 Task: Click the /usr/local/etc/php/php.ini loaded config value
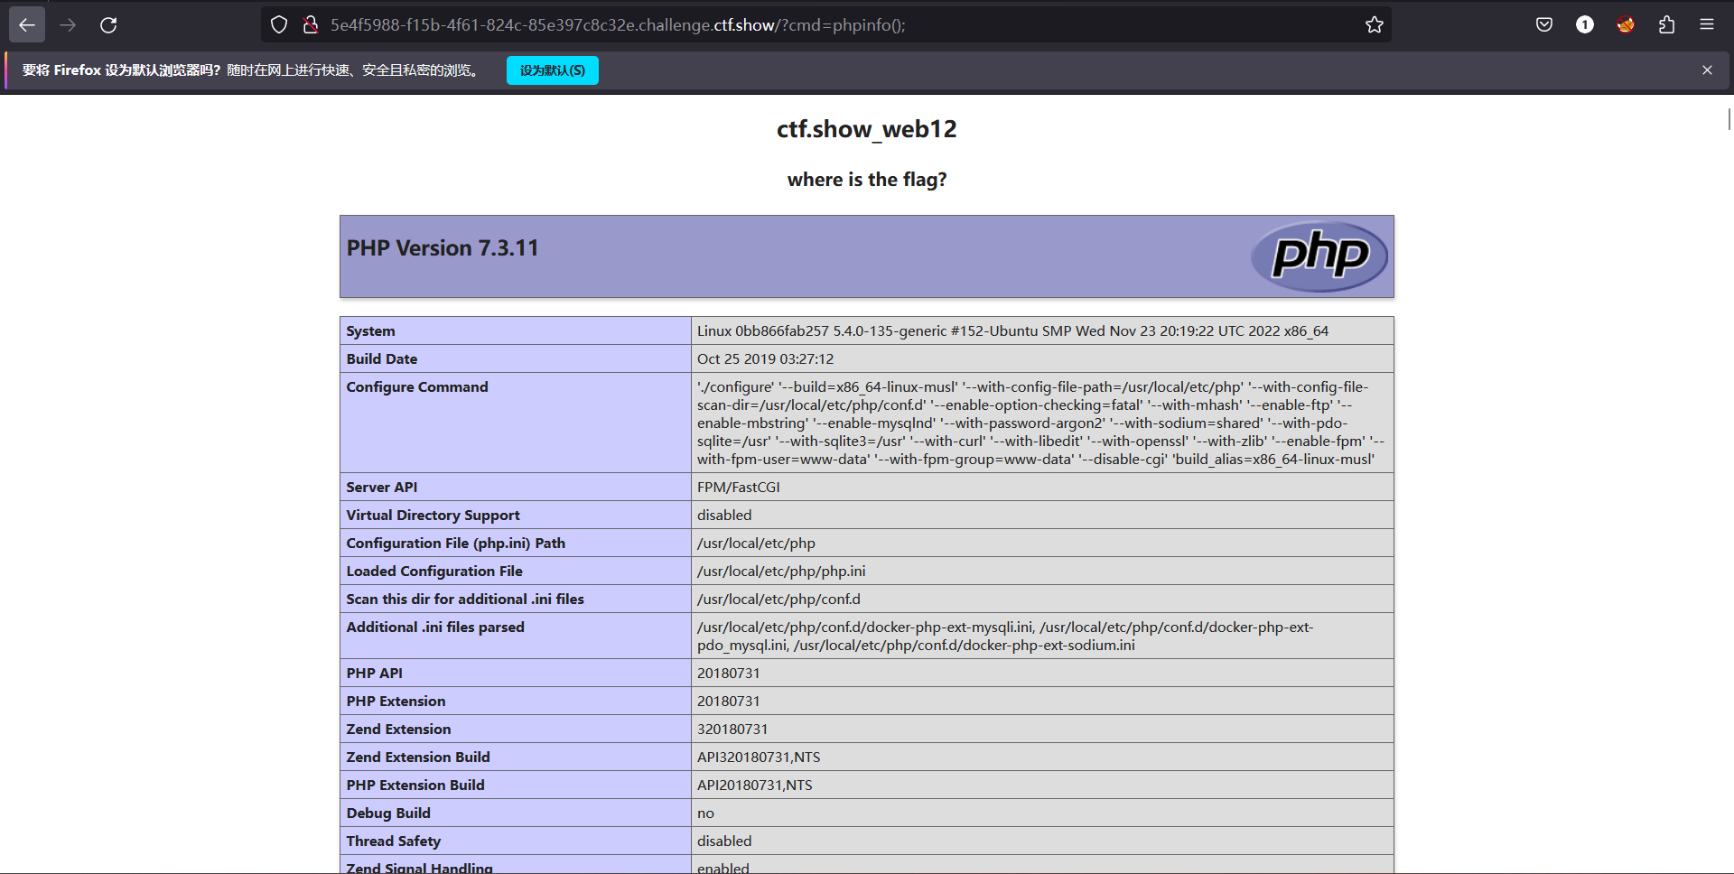point(781,572)
